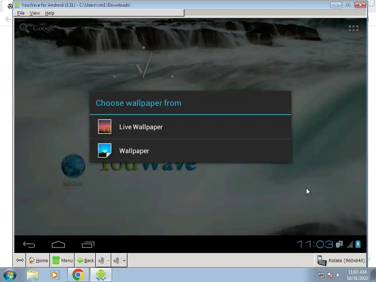This screenshot has width=376, height=282.
Task: Open the View menu
Action: coord(35,13)
